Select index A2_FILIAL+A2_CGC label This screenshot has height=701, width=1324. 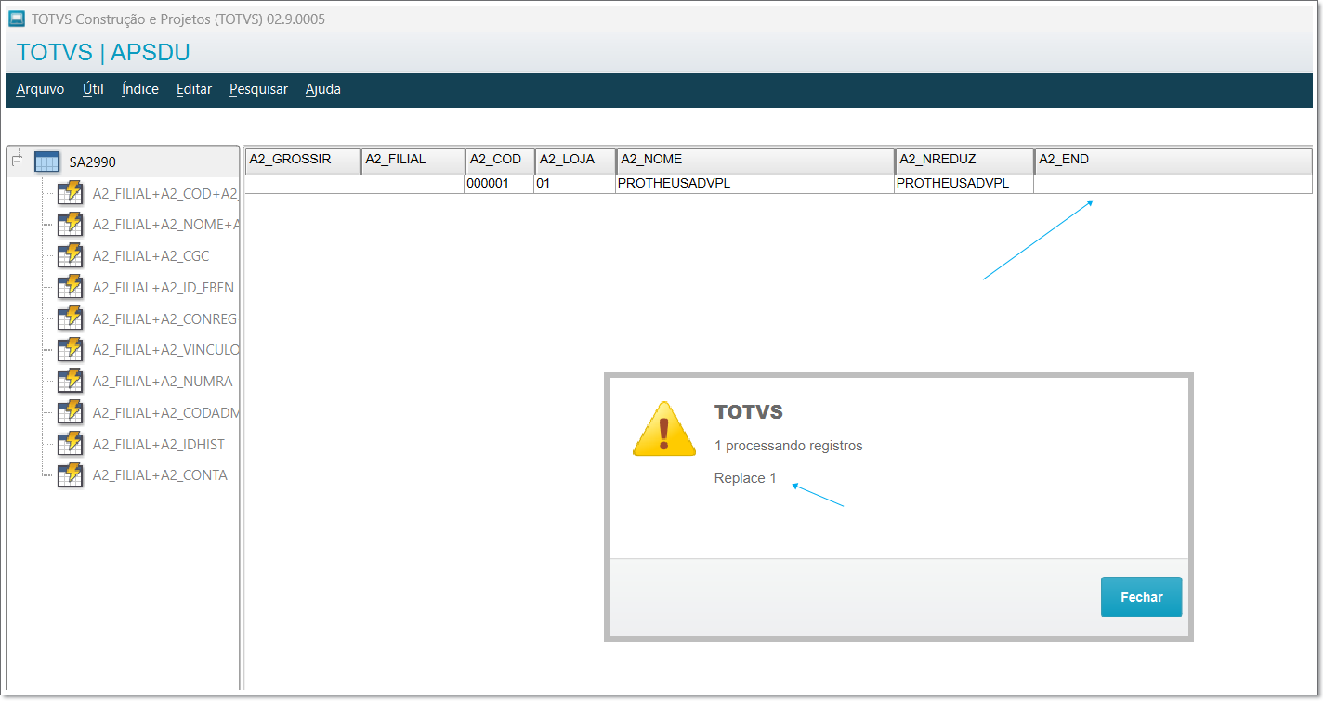point(151,256)
